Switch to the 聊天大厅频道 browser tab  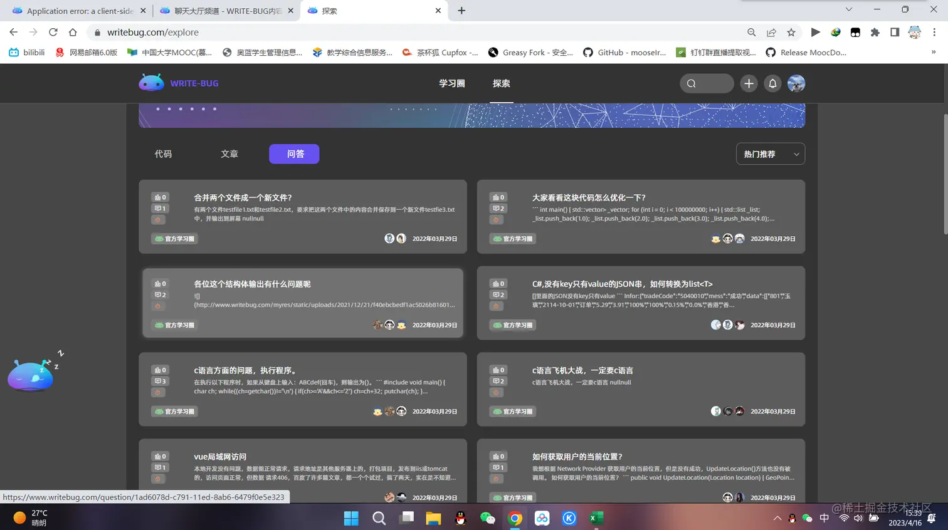(226, 11)
